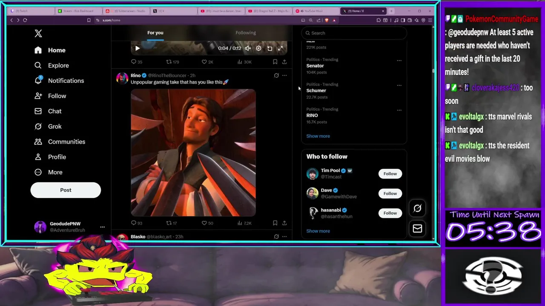Viewport: 545px width, 306px height.
Task: Open Rino's post image
Action: click(x=193, y=153)
